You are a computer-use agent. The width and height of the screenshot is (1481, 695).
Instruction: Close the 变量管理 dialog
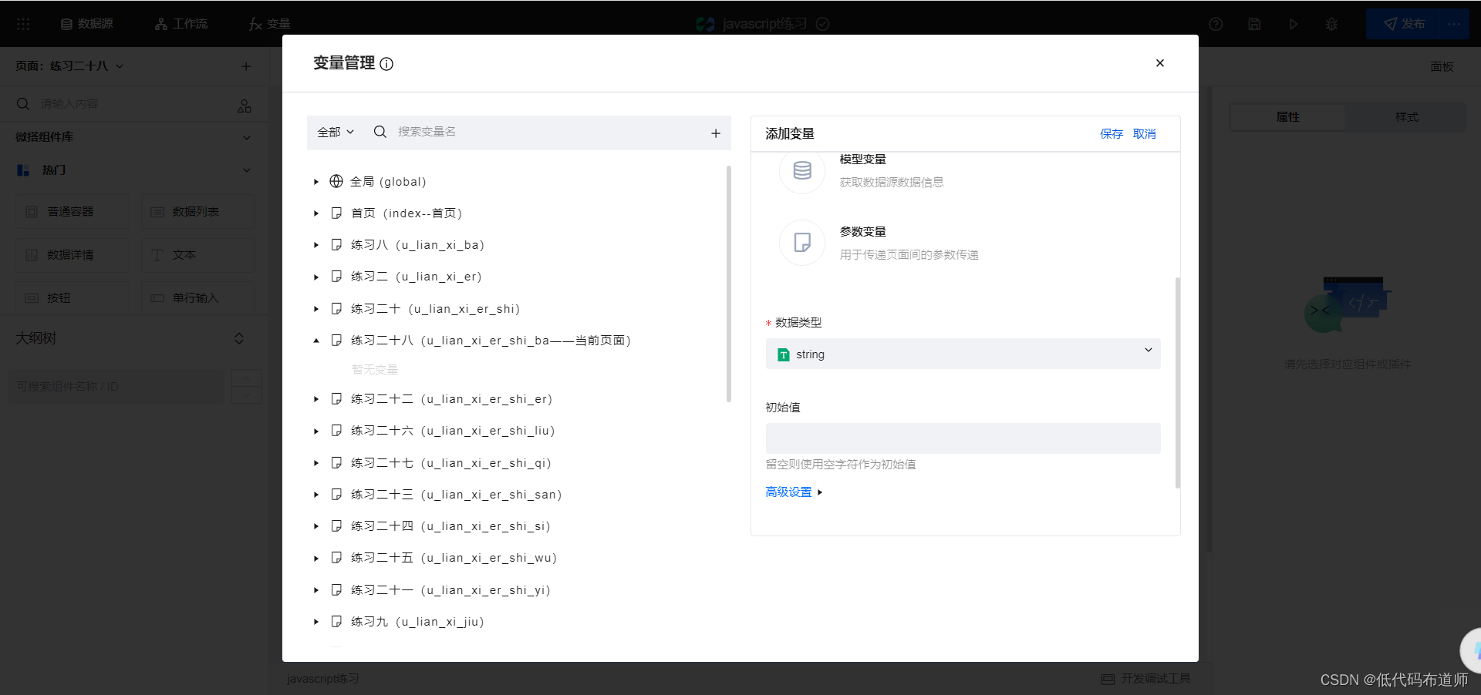[x=1159, y=63]
